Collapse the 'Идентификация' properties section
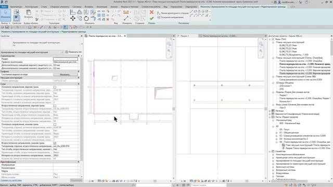This screenshot has width=333, height=187. (79, 162)
